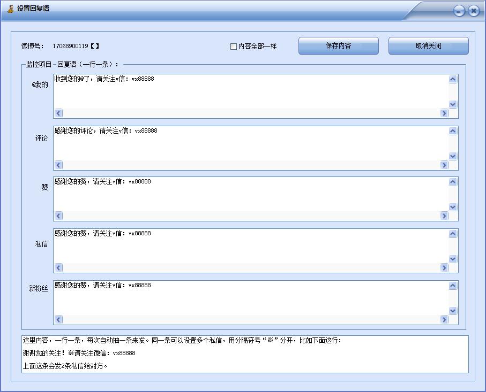The width and height of the screenshot is (486, 392).
Task: Click scroll-left arrow of 评论 box
Action: pos(58,165)
